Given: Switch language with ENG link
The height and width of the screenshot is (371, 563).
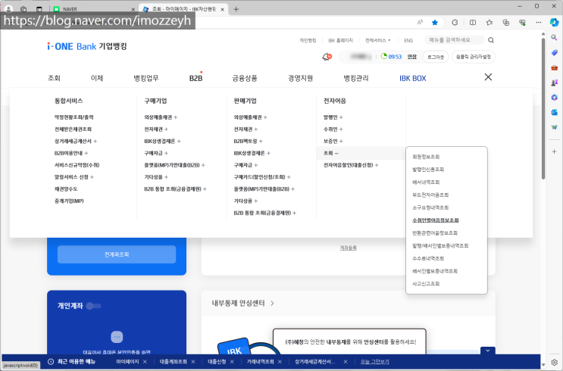Looking at the screenshot, I should point(408,41).
